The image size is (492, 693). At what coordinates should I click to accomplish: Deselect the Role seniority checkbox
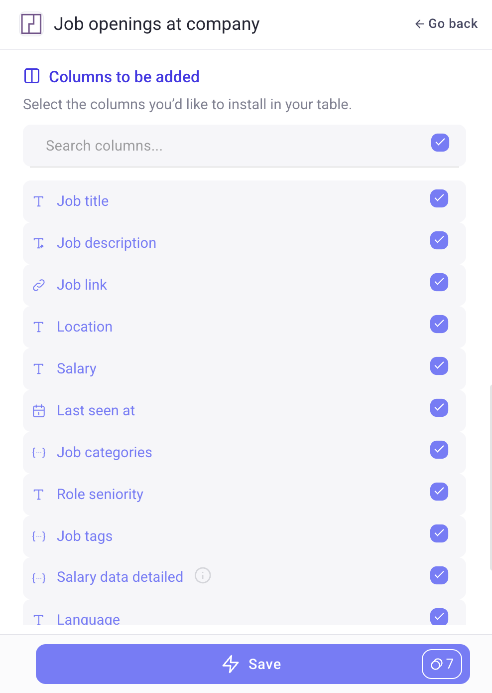coord(439,492)
